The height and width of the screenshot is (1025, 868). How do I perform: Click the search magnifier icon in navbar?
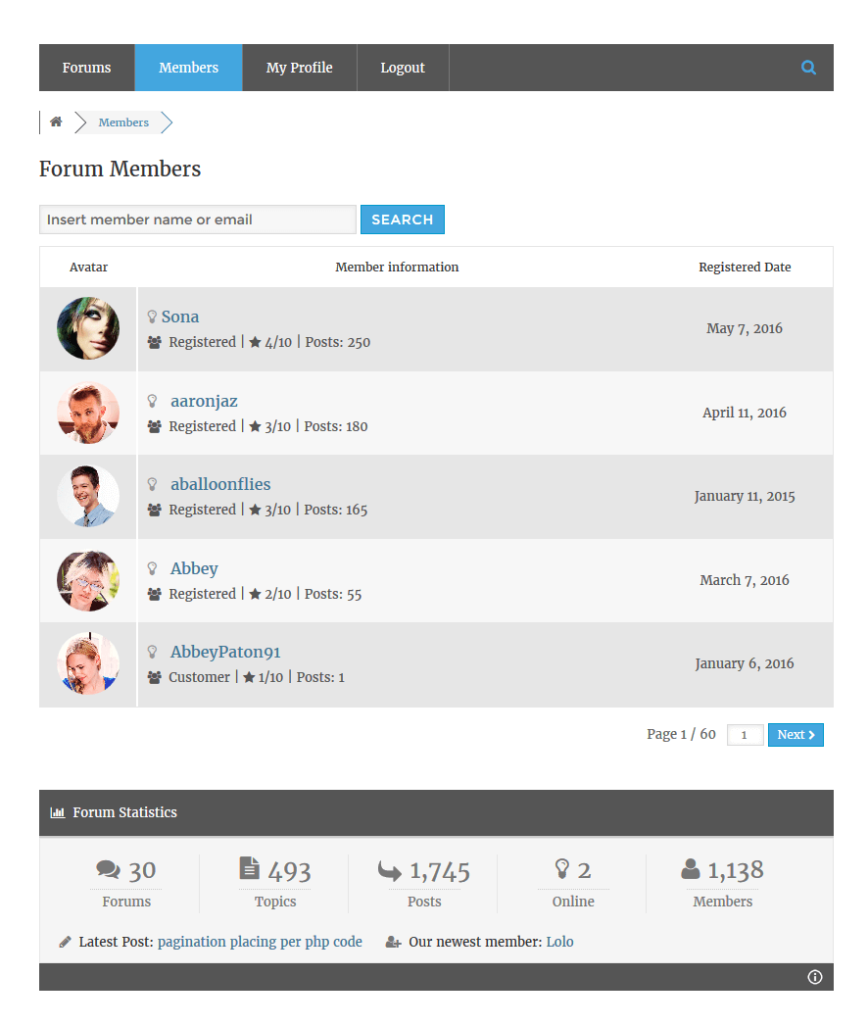[808, 68]
